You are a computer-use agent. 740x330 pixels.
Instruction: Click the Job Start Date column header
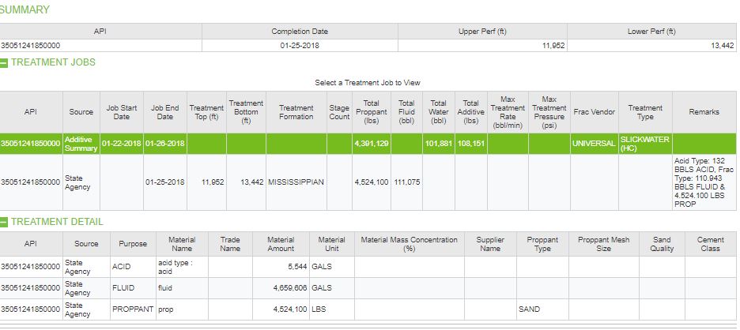coord(121,112)
